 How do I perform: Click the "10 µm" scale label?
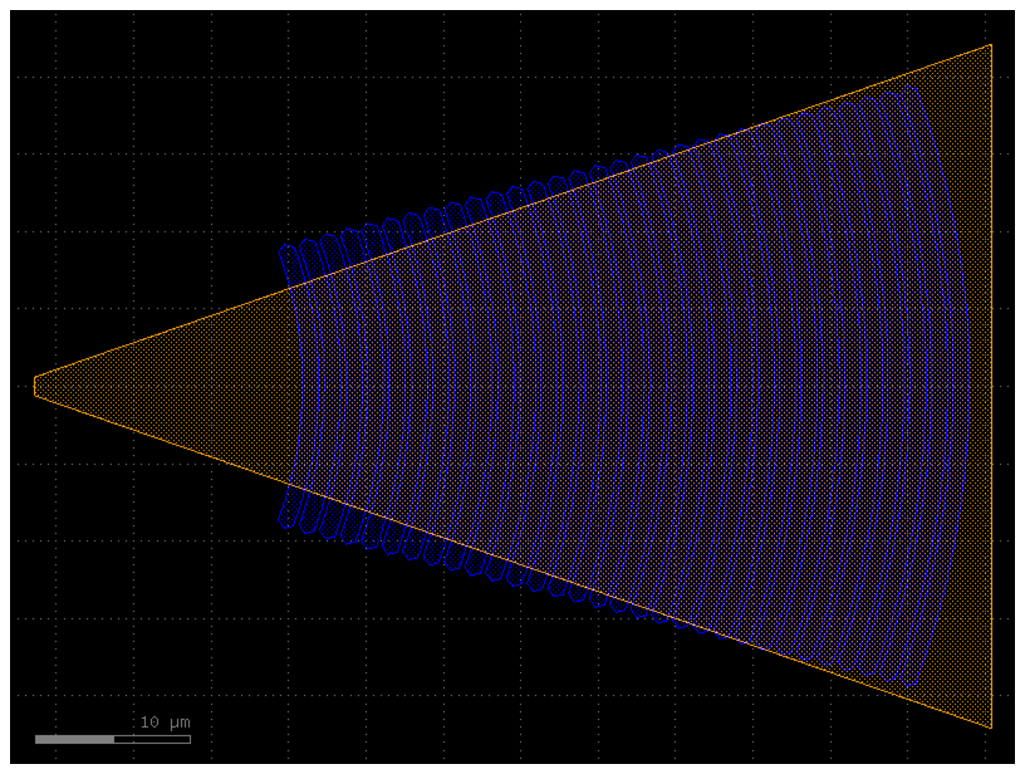[x=165, y=722]
